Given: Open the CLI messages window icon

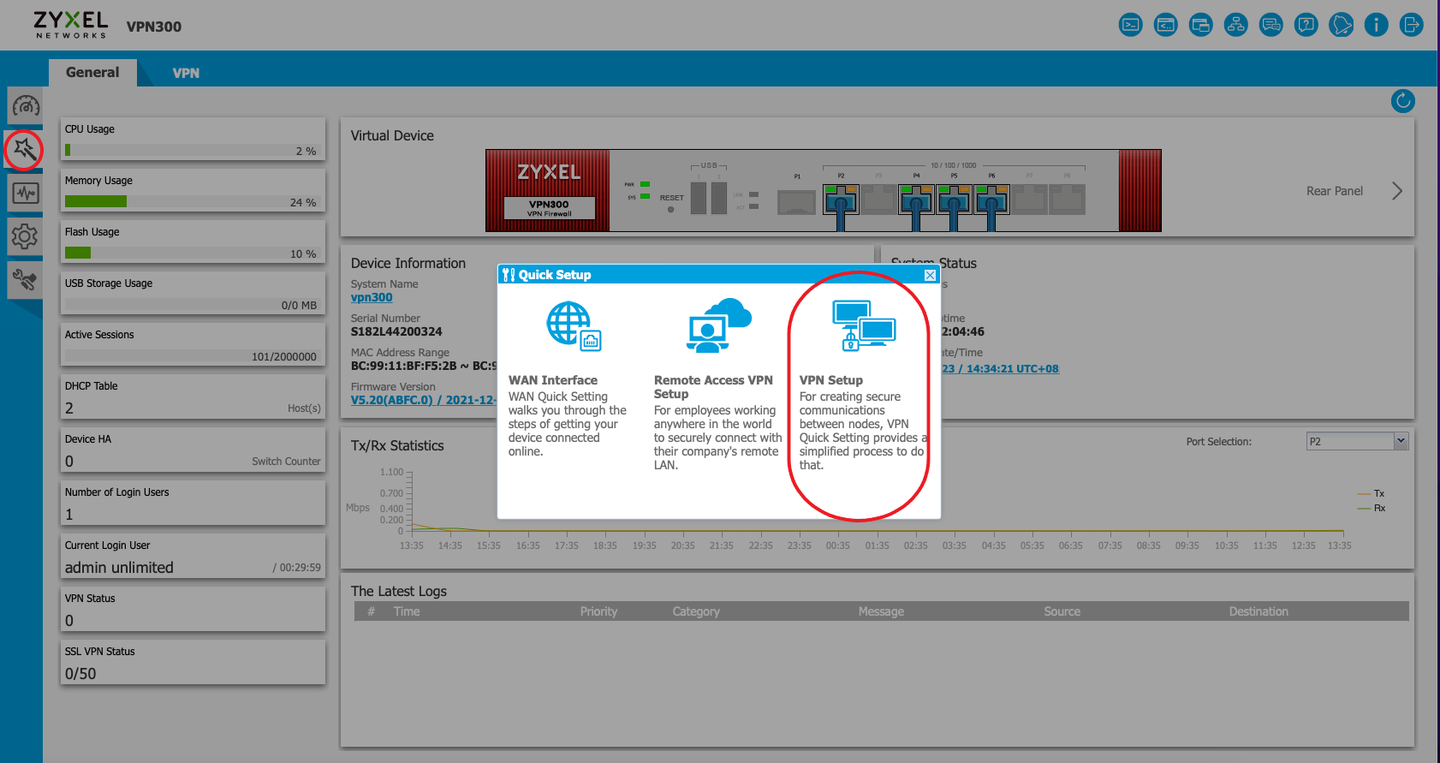Looking at the screenshot, I should click(x=1166, y=25).
